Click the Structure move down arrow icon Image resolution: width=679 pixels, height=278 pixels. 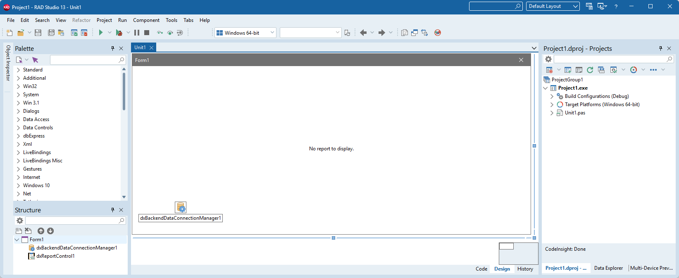coord(50,231)
